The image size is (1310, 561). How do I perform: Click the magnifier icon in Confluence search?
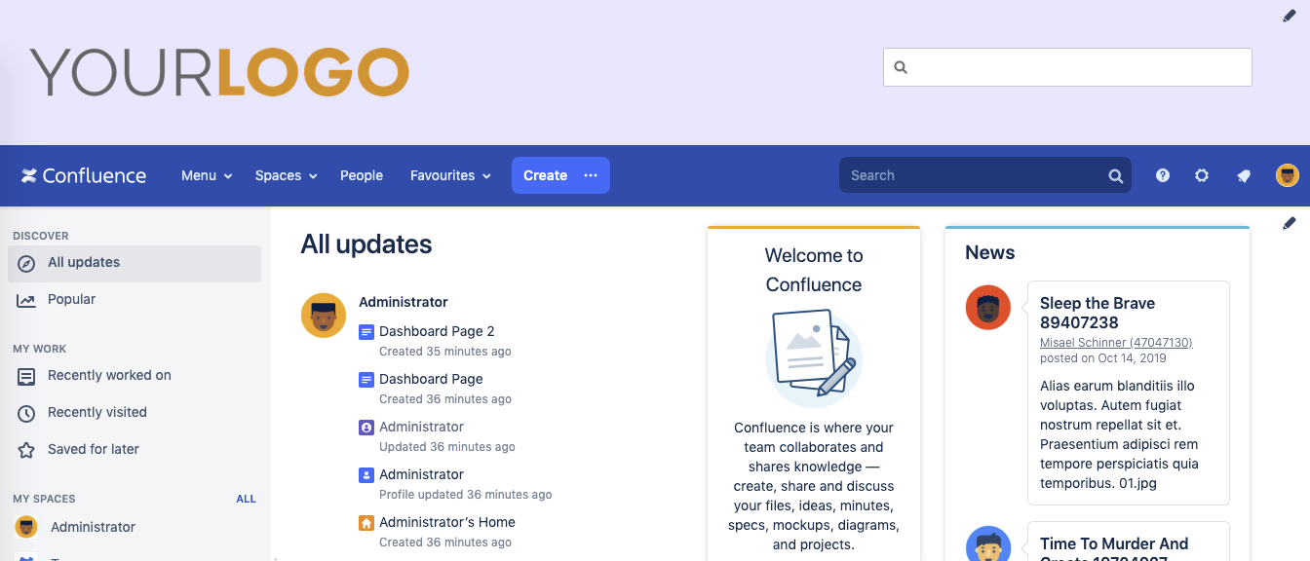click(x=1115, y=176)
